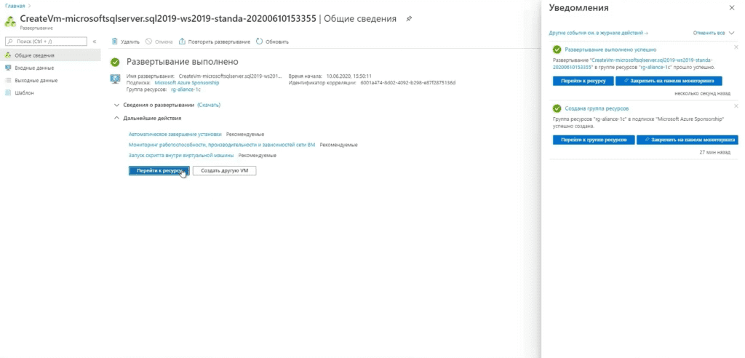The height and width of the screenshot is (358, 745).
Task: Open Мониторинг работоспособности link
Action: 222,145
